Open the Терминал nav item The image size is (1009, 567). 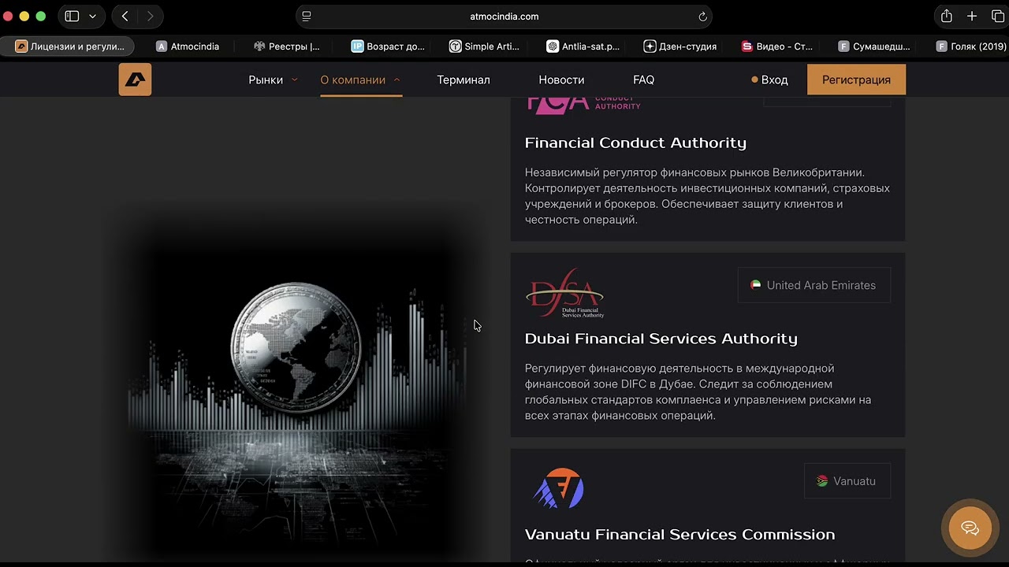(x=464, y=80)
